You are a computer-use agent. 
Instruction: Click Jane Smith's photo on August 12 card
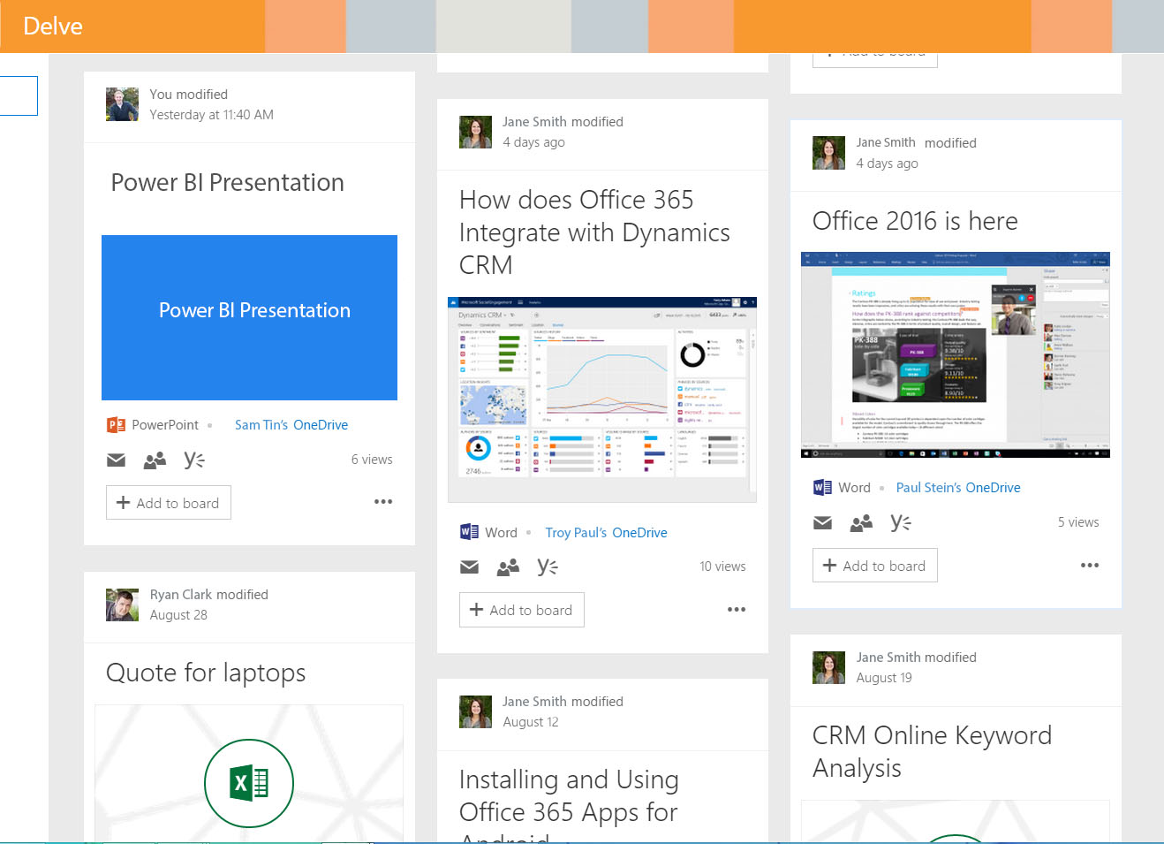[x=475, y=711]
